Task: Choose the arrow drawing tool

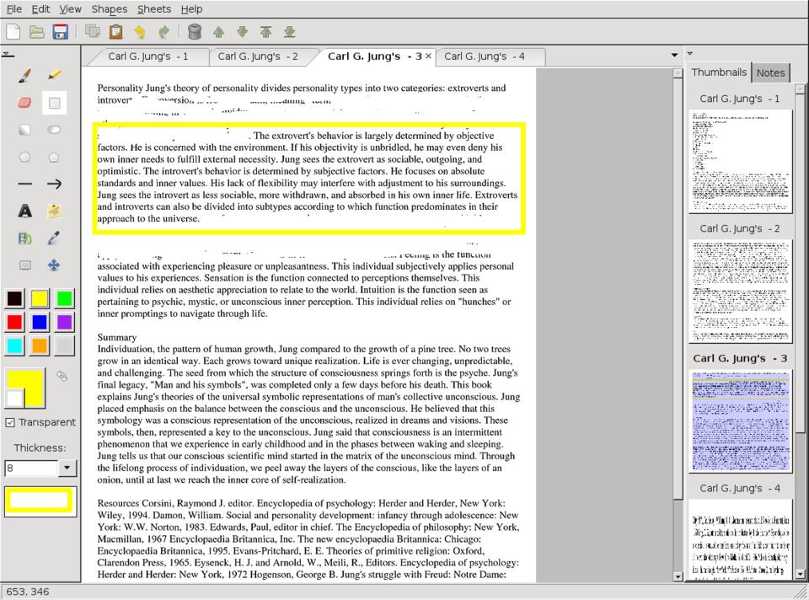Action: coord(55,184)
